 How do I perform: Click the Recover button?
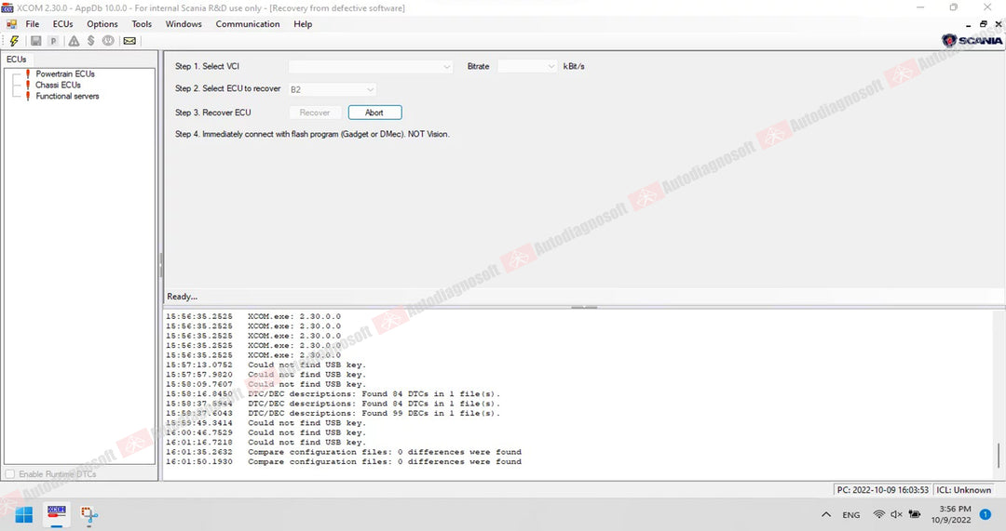[315, 113]
